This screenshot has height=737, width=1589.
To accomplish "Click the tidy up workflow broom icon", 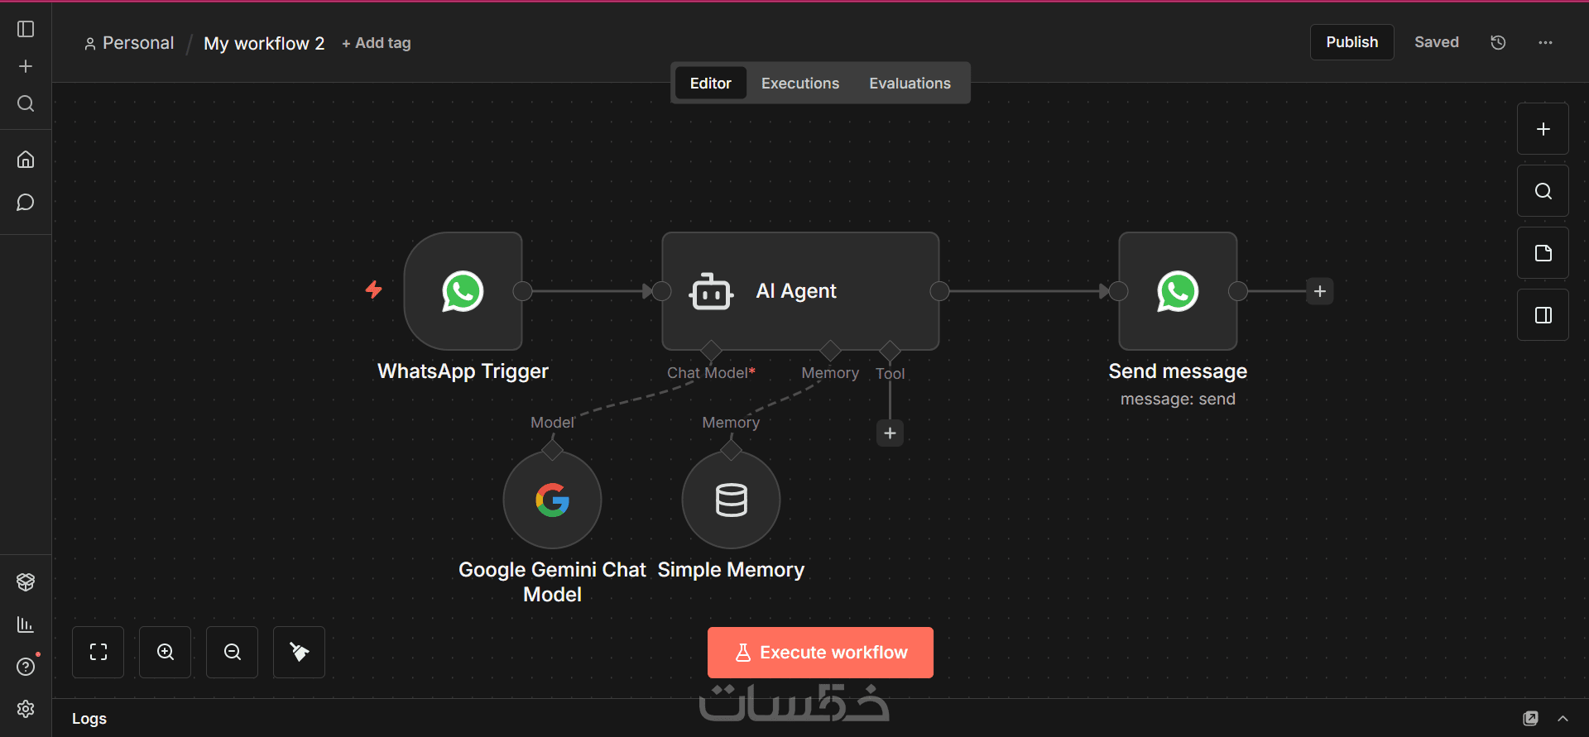I will (300, 652).
